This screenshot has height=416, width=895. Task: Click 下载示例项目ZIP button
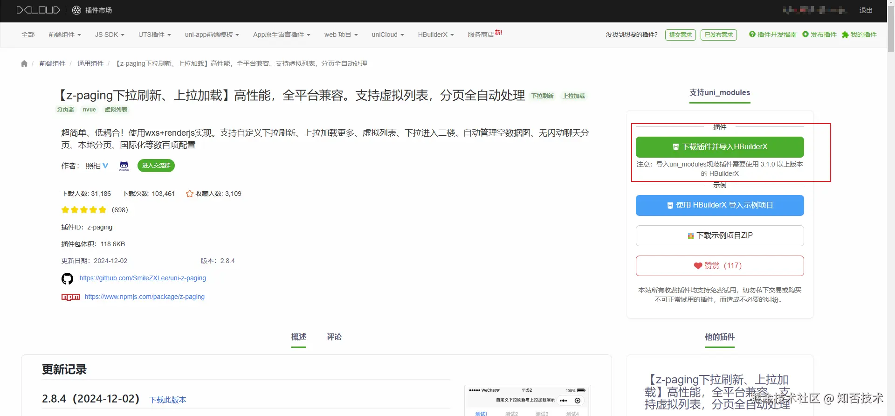(x=720, y=236)
